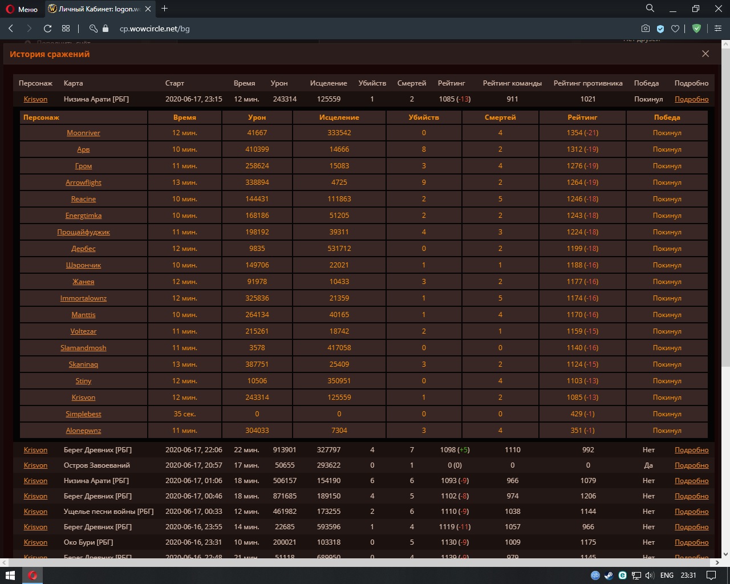This screenshot has height=584, width=730.
Task: Open player Moonriver's profile link
Action: (x=83, y=133)
